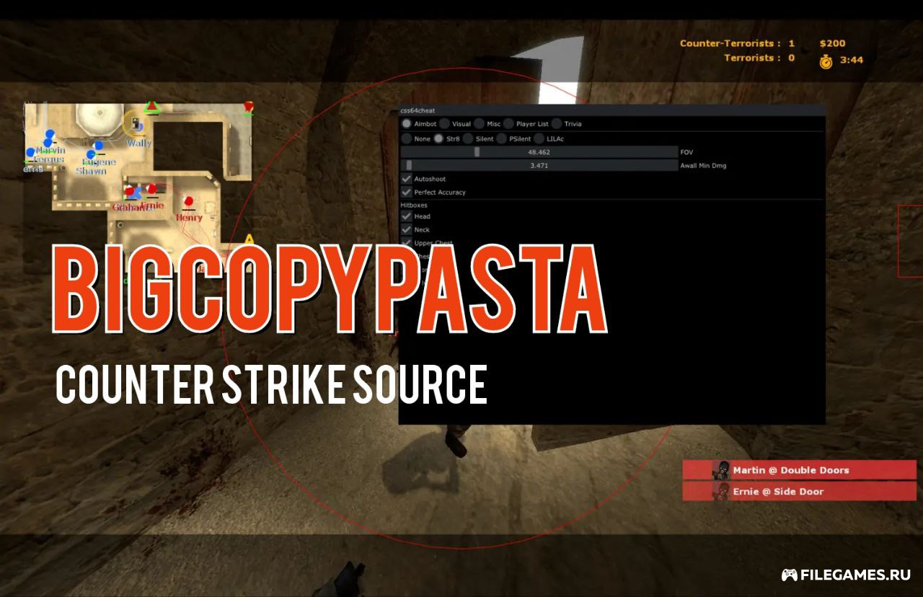923x597 pixels.
Task: Click the Eugene name on radar
Action: (99, 163)
